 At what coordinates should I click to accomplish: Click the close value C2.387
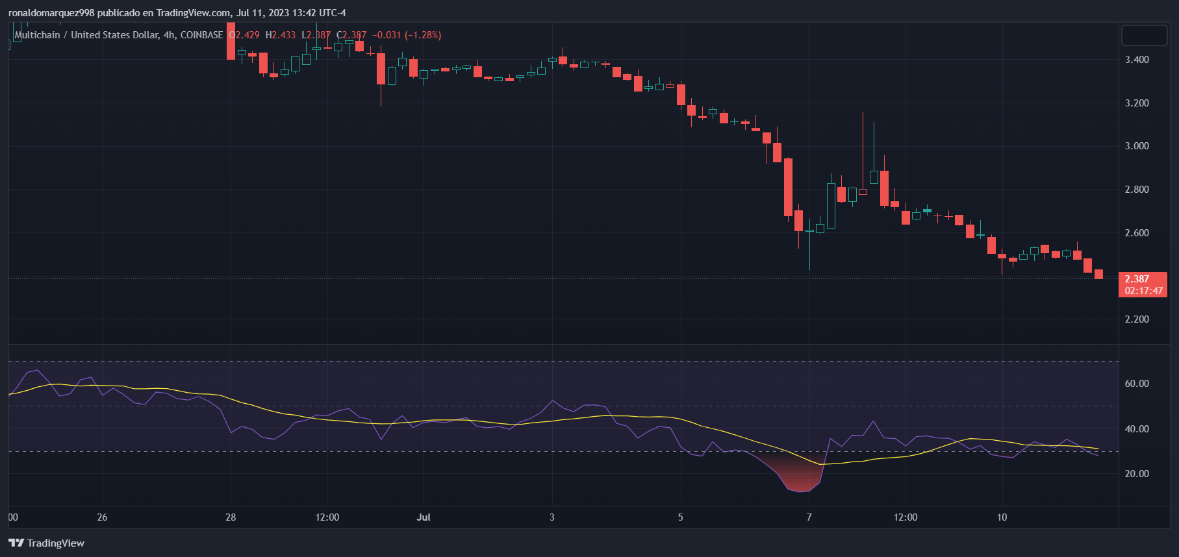tap(351, 35)
